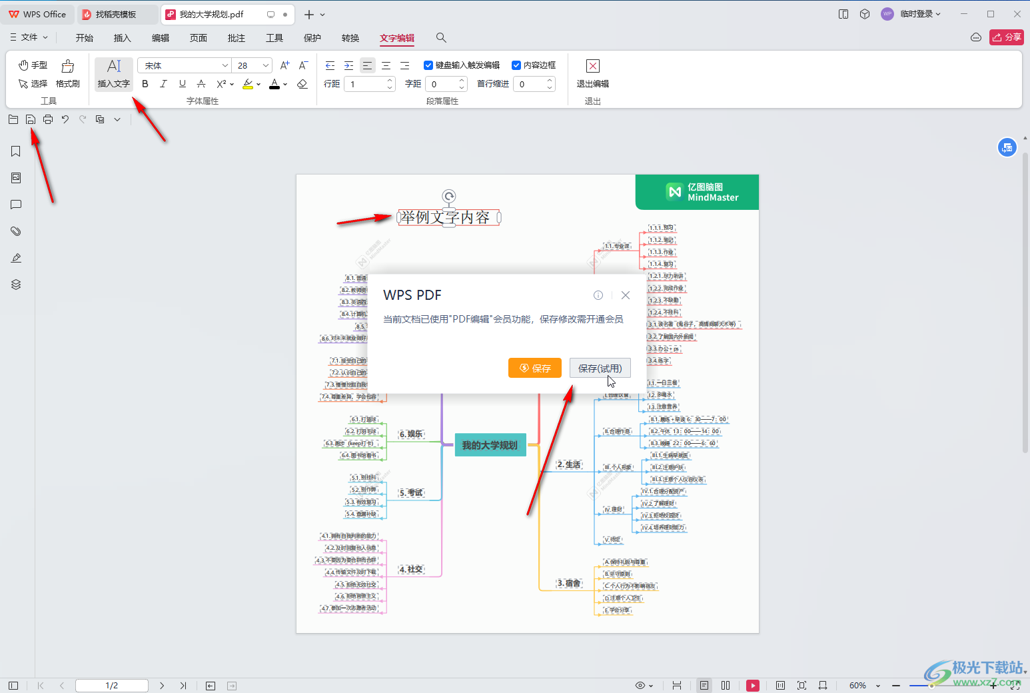Expand font color dropdown arrow

[285, 85]
